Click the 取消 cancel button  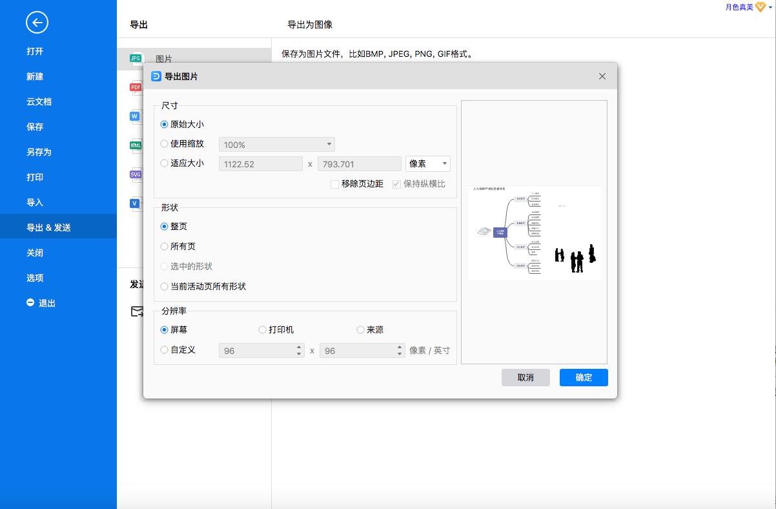coord(526,377)
